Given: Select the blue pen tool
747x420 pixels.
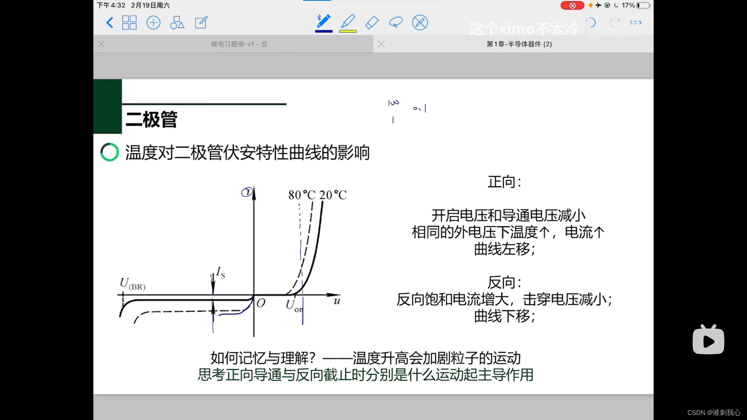Looking at the screenshot, I should pos(323,21).
